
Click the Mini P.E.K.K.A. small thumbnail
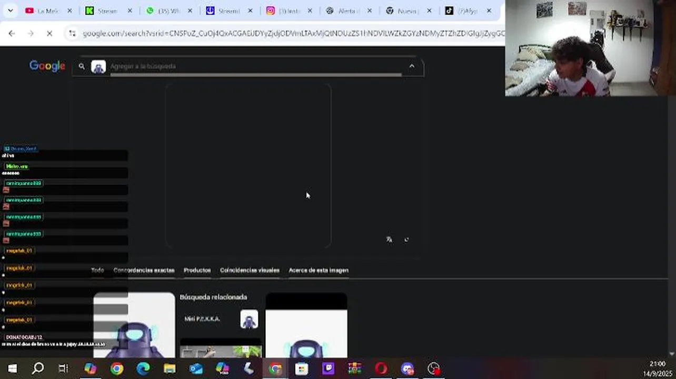(x=249, y=320)
